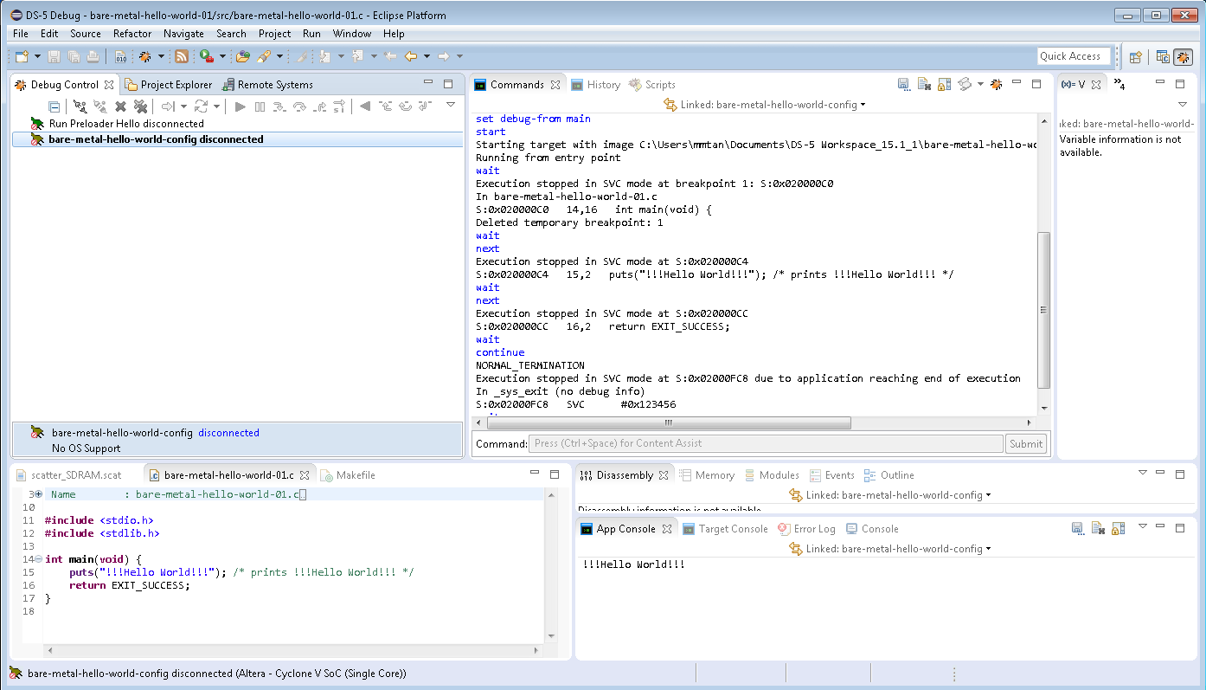Select Run Preloader Hello disconnected entry
Screen dimensions: 1206x690
click(x=126, y=124)
